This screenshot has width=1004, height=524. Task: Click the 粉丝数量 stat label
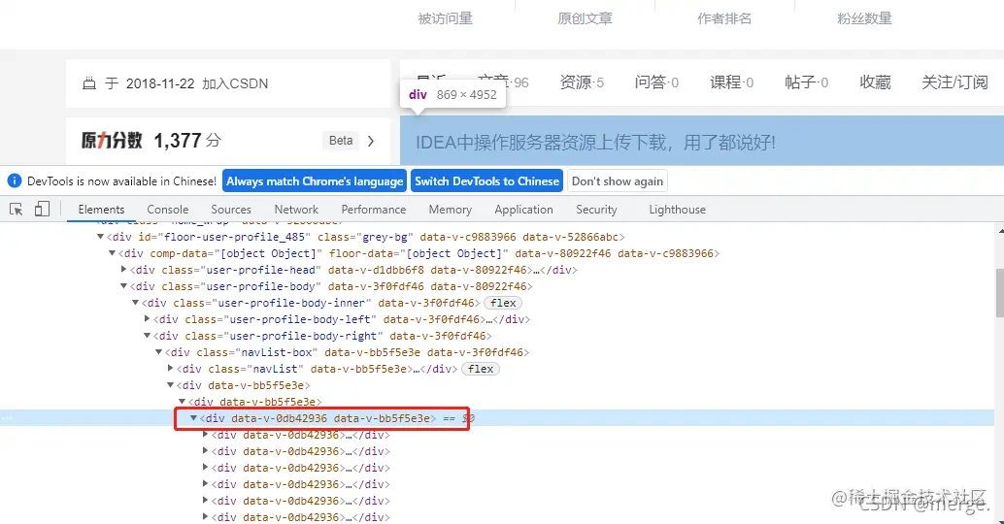pyautogui.click(x=864, y=18)
